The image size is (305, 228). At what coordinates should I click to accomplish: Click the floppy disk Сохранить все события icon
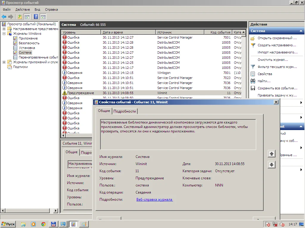pos(253,88)
